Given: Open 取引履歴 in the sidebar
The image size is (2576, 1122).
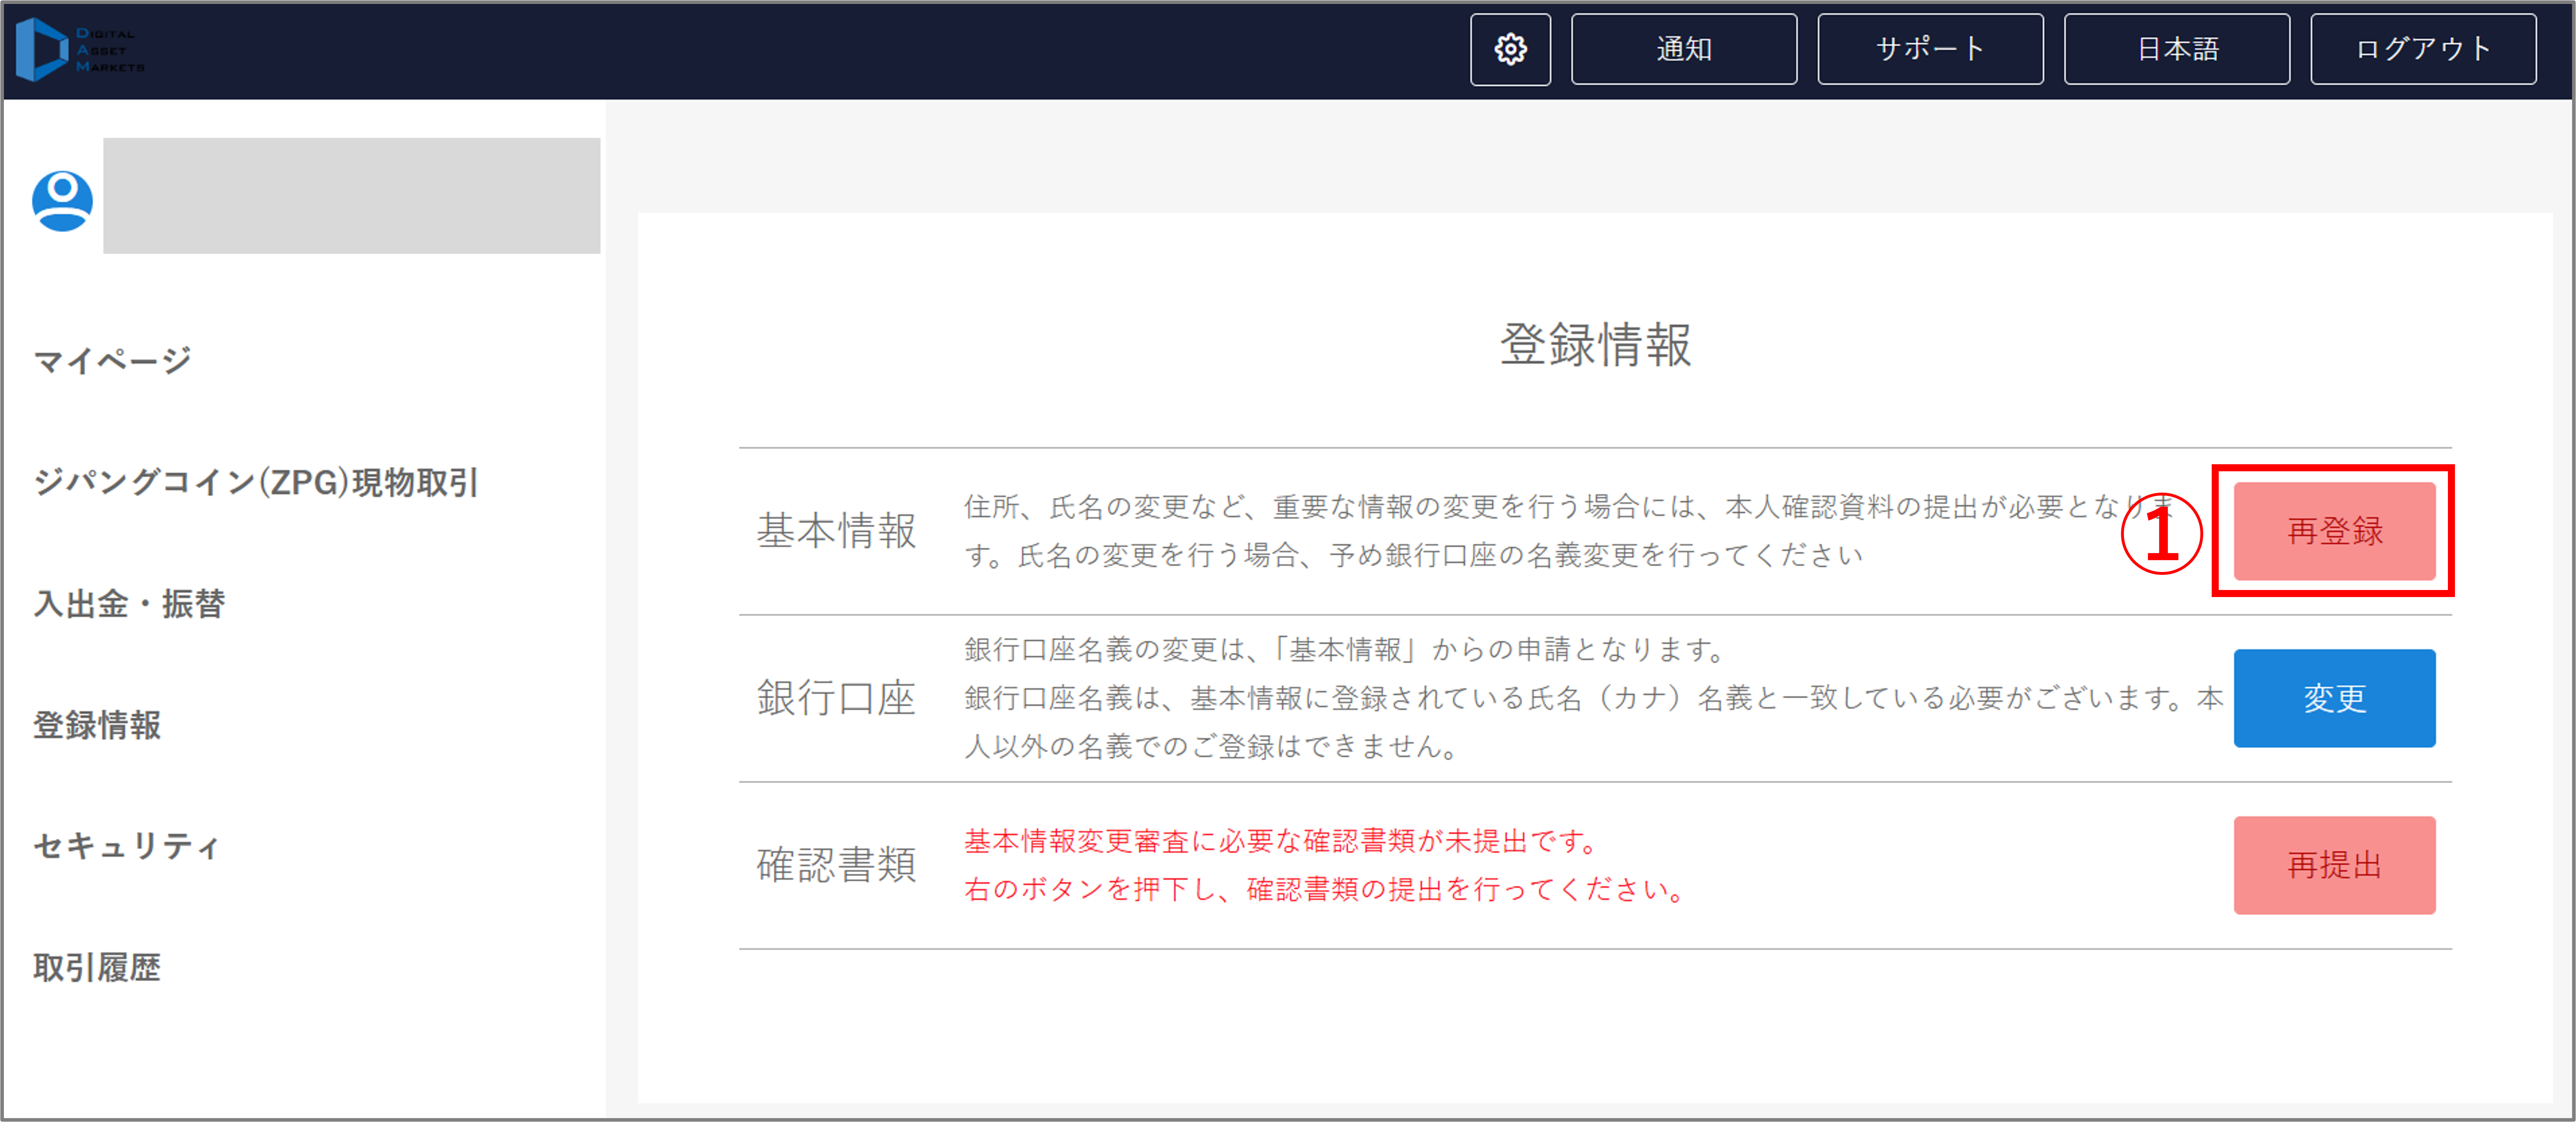Looking at the screenshot, I should pos(97,967).
